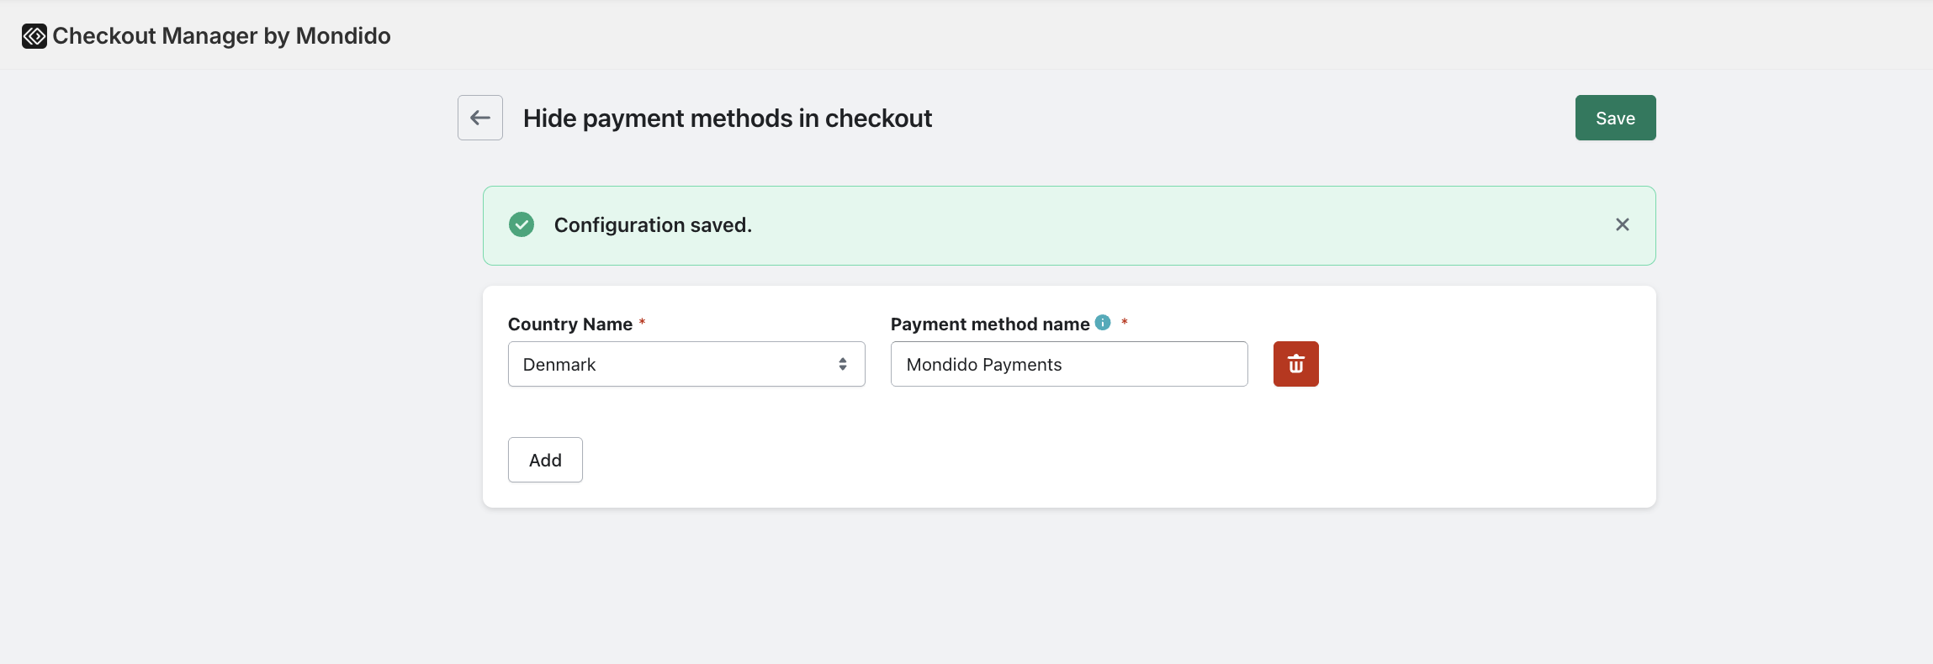
Task: Click the green success checkmark icon
Action: point(522,224)
